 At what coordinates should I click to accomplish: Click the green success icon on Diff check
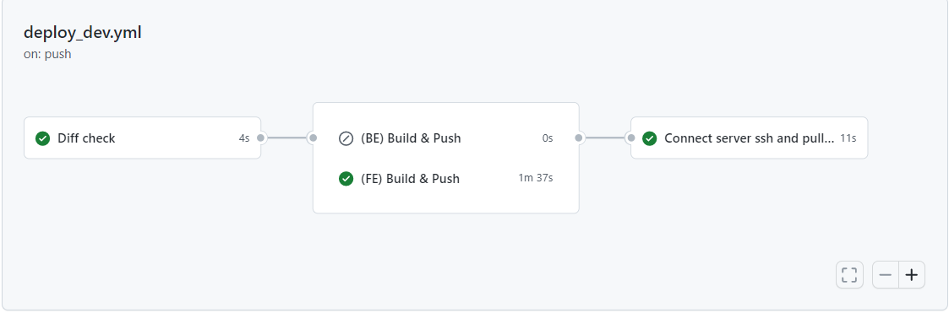tap(42, 138)
